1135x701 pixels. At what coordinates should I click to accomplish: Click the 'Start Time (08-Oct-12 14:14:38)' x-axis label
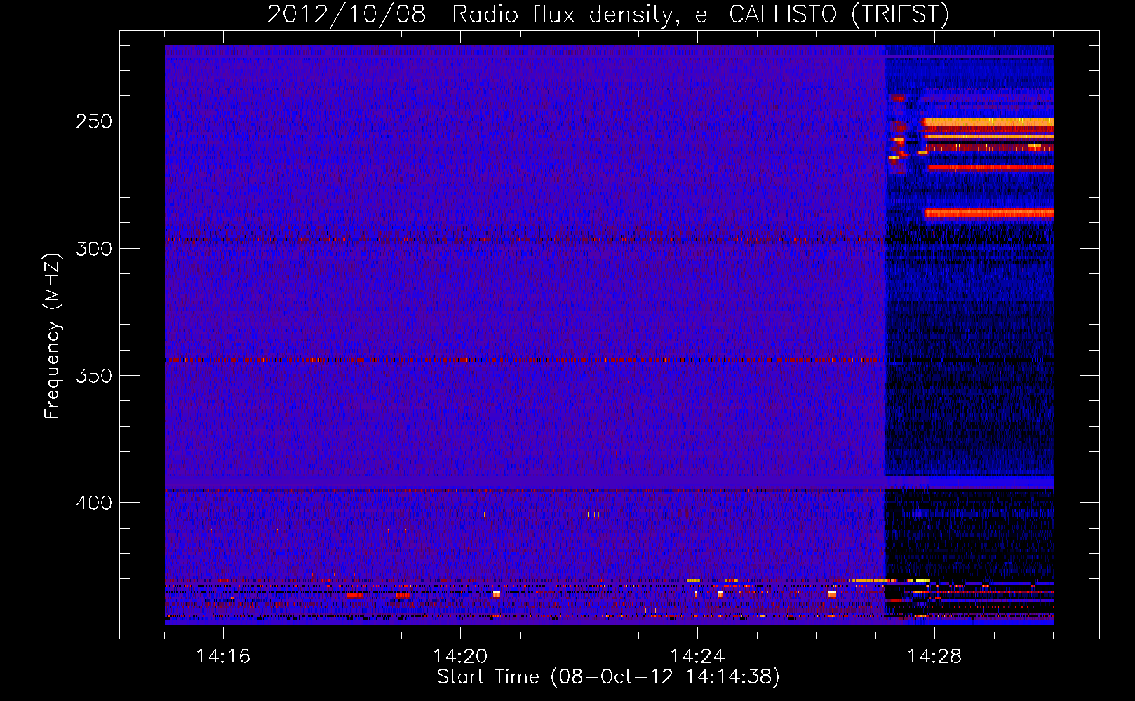pyautogui.click(x=608, y=677)
